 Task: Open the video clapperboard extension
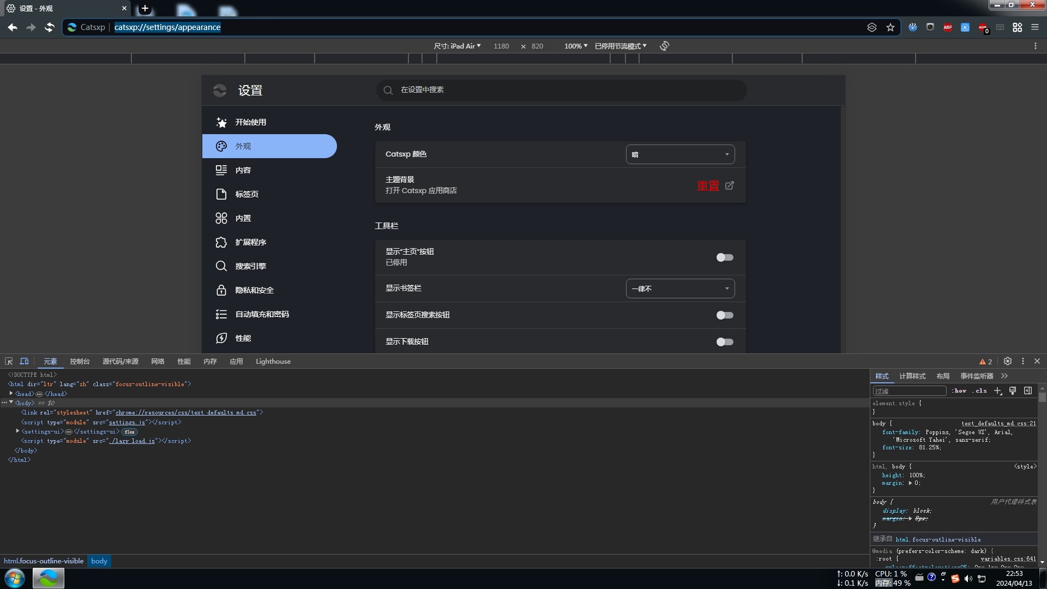click(x=913, y=27)
